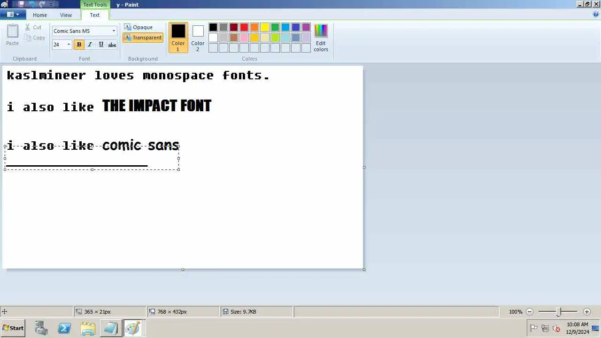Click canvas bottom-middle resize handle
This screenshot has width=601, height=338.
(x=183, y=269)
